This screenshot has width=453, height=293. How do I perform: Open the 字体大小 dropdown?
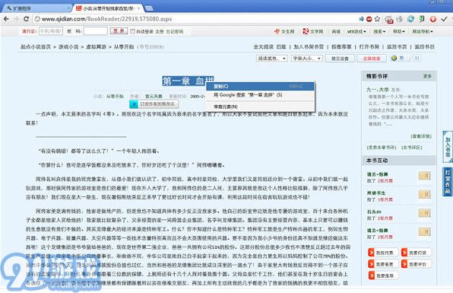tap(306, 59)
